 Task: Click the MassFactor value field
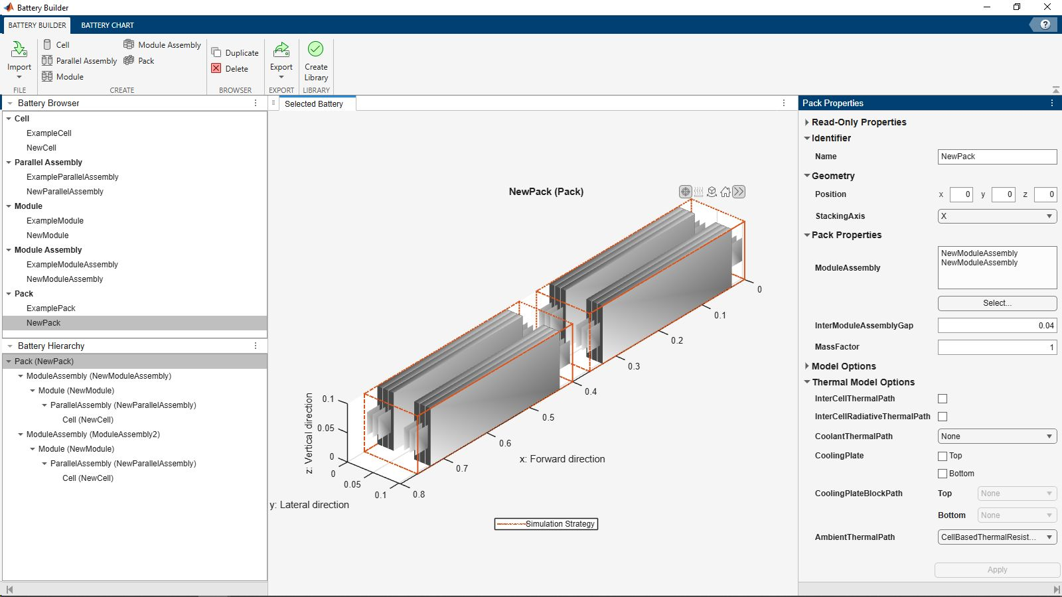pos(997,347)
